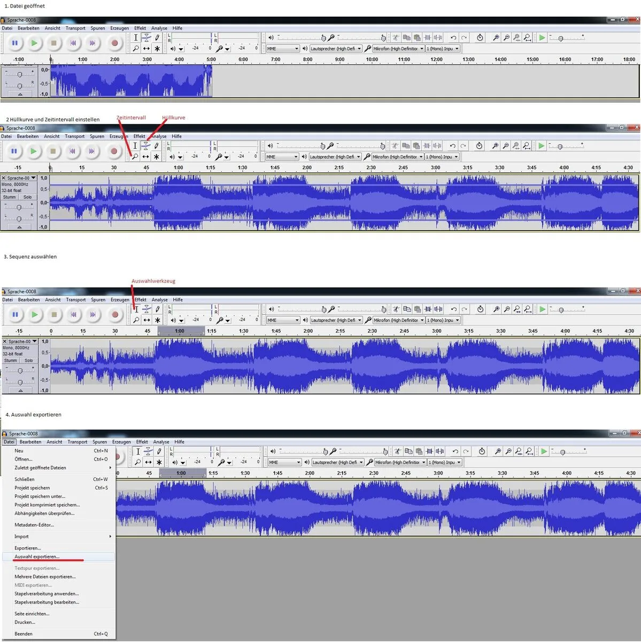The image size is (641, 642).
Task: Open the MME audio host dropdown in topmost window
Action: pyautogui.click(x=282, y=49)
